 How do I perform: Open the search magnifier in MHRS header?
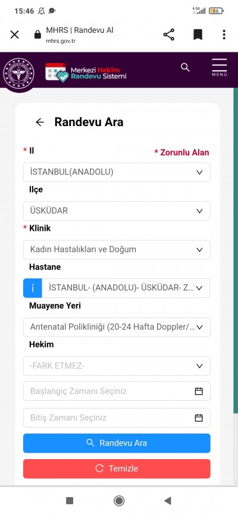185,67
